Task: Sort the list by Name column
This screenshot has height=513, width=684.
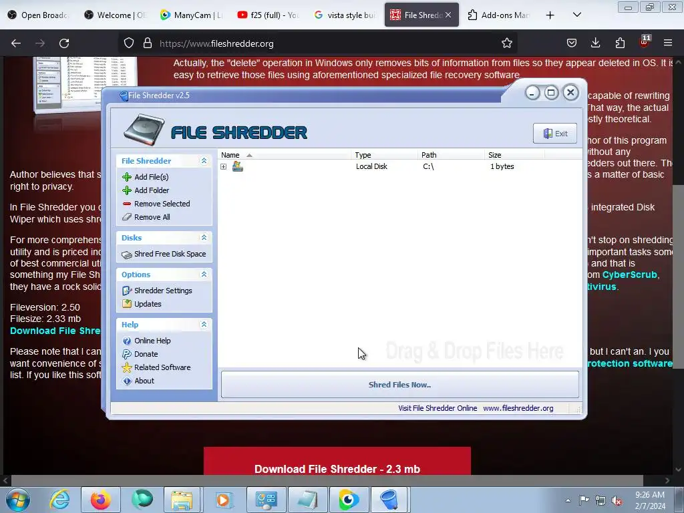Action: [284, 155]
